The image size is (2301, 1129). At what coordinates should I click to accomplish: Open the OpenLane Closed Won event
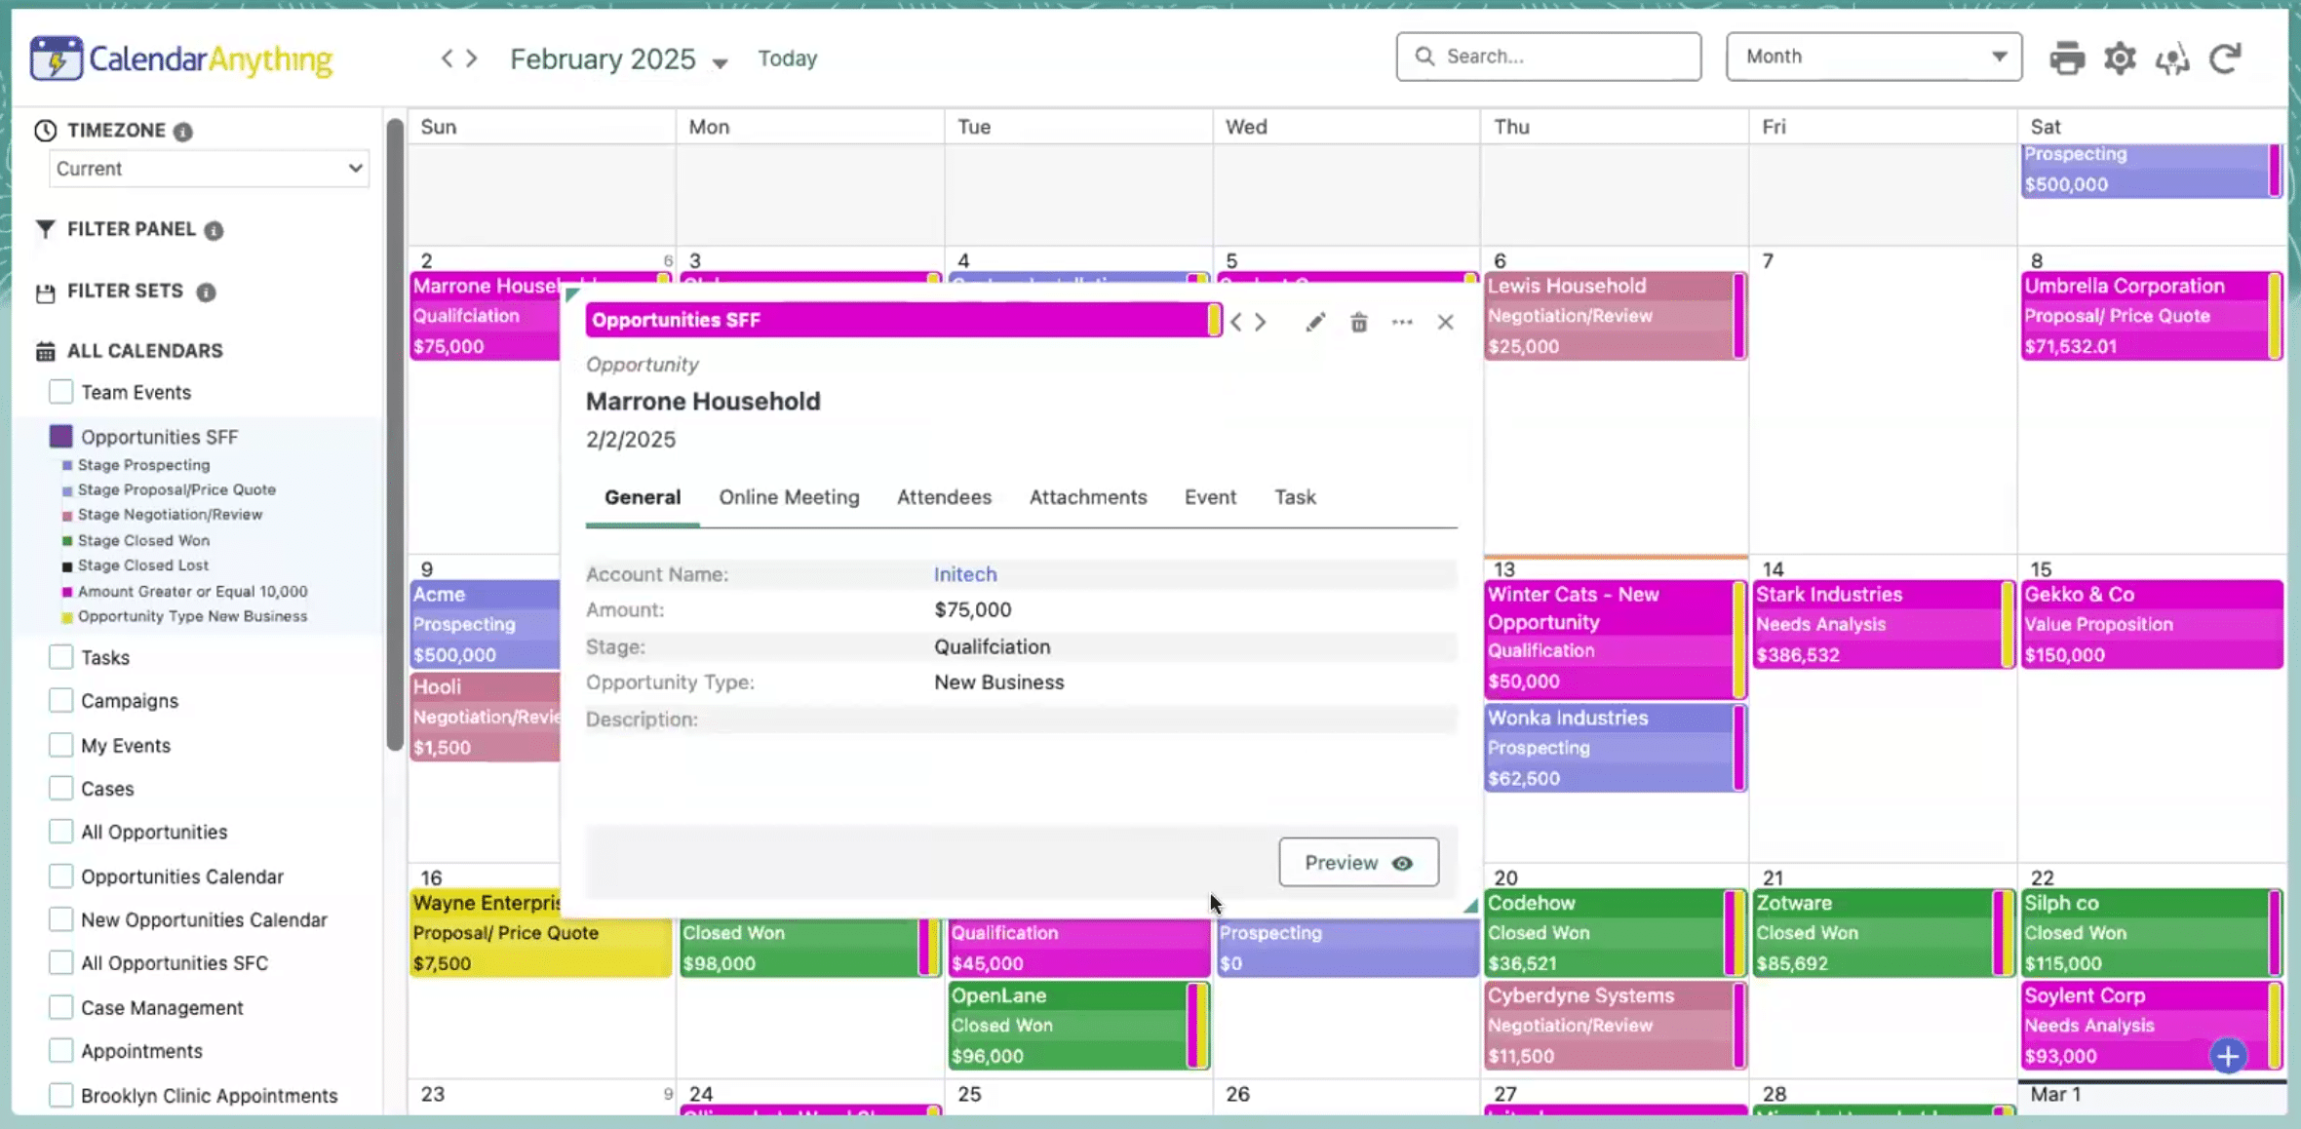coord(1078,1026)
